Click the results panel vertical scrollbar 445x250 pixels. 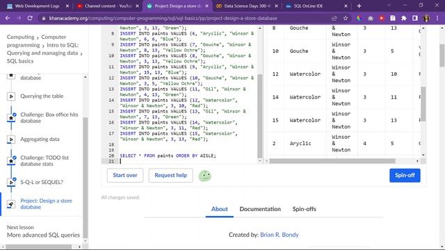pyautogui.click(x=423, y=103)
